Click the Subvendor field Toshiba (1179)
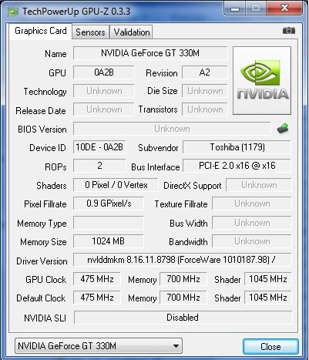309x360 pixels. [237, 147]
